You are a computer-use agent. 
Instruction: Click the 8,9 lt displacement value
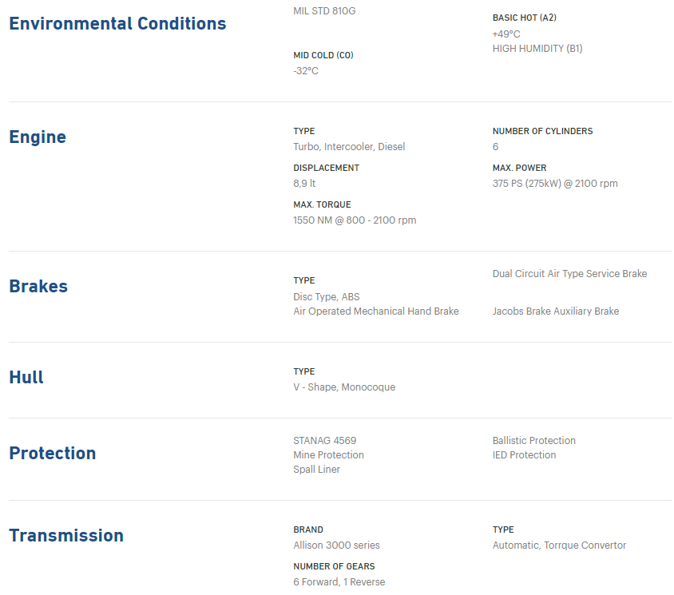(304, 184)
